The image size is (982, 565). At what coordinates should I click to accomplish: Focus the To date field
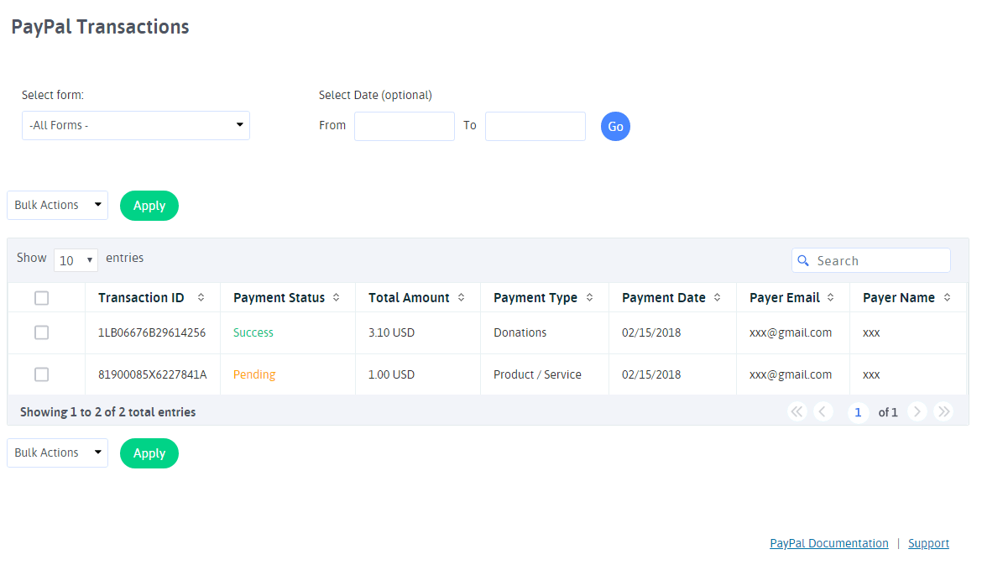(x=535, y=127)
